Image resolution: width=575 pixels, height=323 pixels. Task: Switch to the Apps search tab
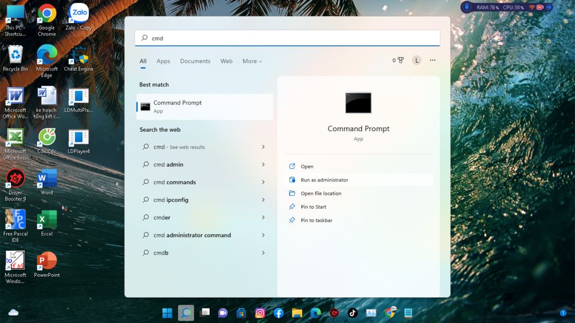pos(163,61)
